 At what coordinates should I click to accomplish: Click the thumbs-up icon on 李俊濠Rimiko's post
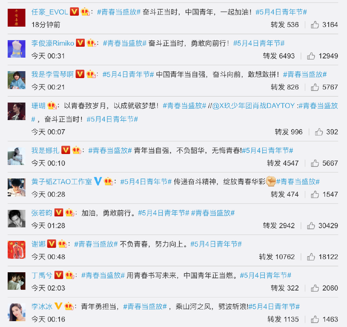[x=311, y=56]
